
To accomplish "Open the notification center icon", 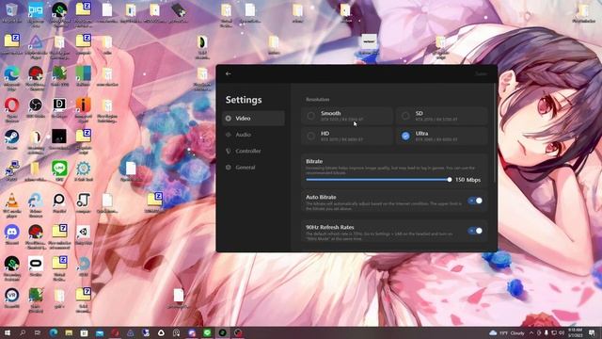I will [x=592, y=332].
